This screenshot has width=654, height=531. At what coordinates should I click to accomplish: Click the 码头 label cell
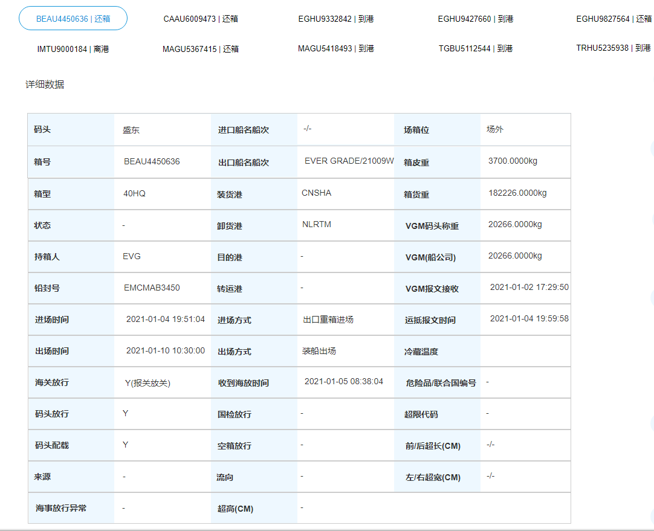point(71,130)
